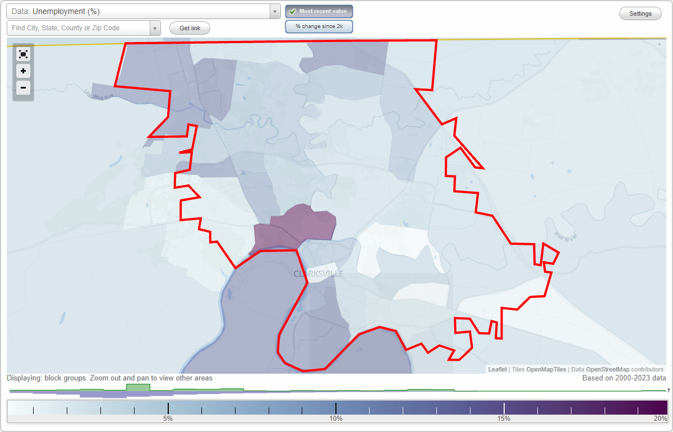Focus the Find City, State, County field
673x432 pixels.
(x=79, y=28)
